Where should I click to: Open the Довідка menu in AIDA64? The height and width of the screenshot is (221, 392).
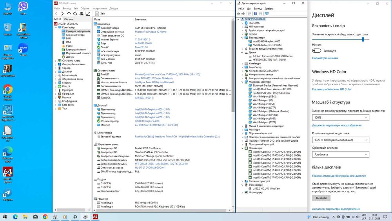(114, 9)
